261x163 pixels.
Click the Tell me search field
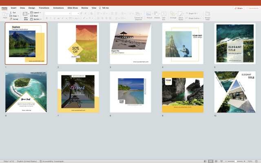(105, 8)
